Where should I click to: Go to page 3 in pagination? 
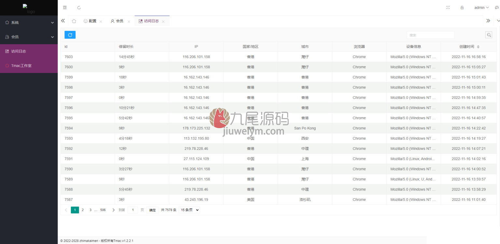(x=90, y=210)
